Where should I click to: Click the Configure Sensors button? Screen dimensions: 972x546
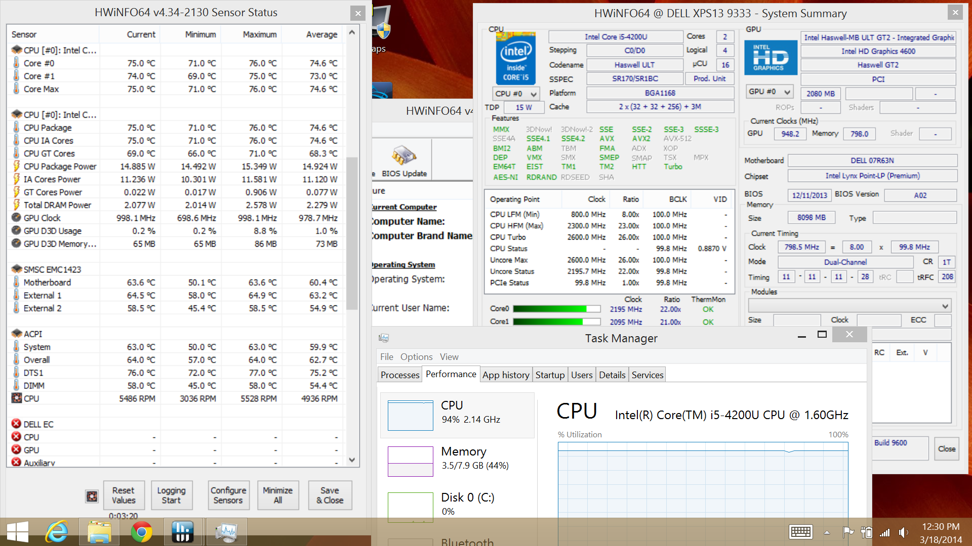click(x=228, y=495)
